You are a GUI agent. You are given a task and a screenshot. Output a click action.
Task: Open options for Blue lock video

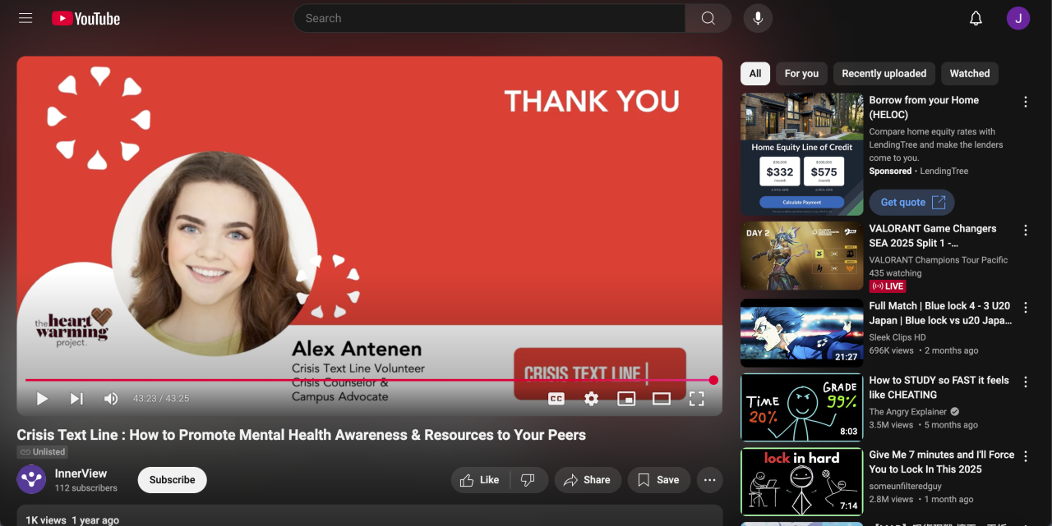tap(1025, 308)
